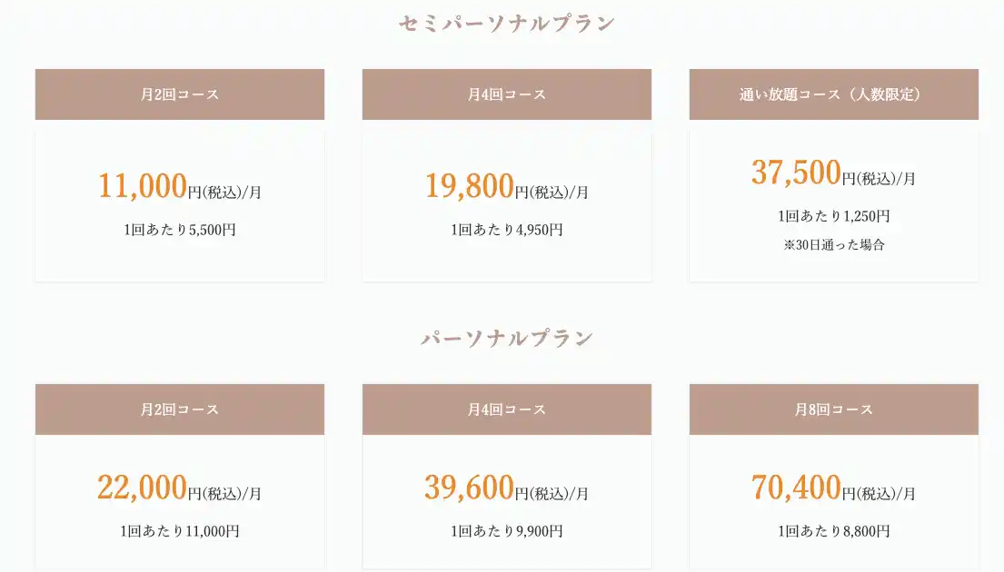
Task: Click the ※30日通った場合 note
Action: click(x=833, y=244)
